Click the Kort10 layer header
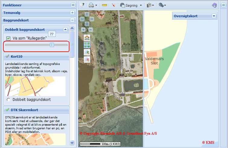Image resolution: width=228 pixels, height=148 pixels. tap(36, 56)
